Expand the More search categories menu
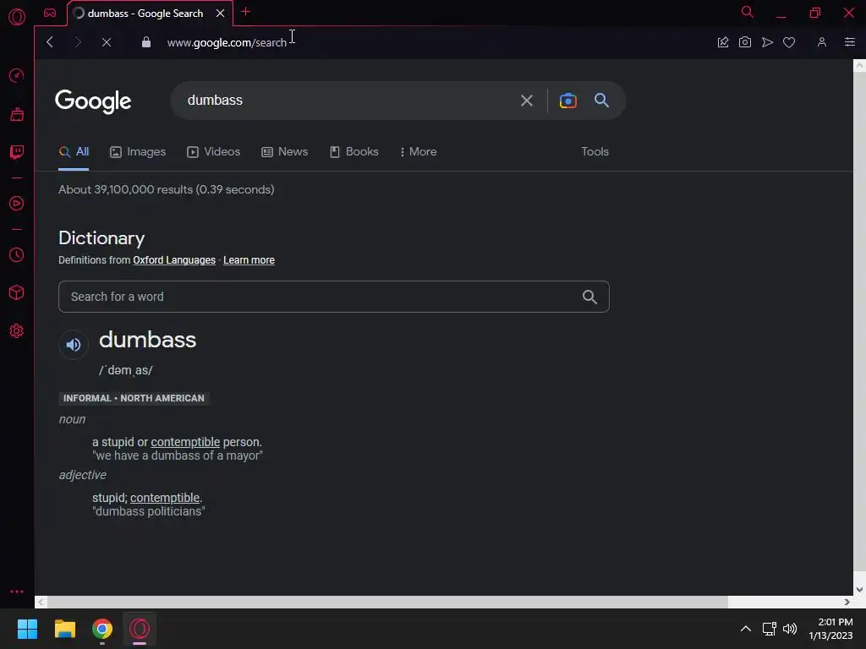This screenshot has width=866, height=649. (x=418, y=152)
